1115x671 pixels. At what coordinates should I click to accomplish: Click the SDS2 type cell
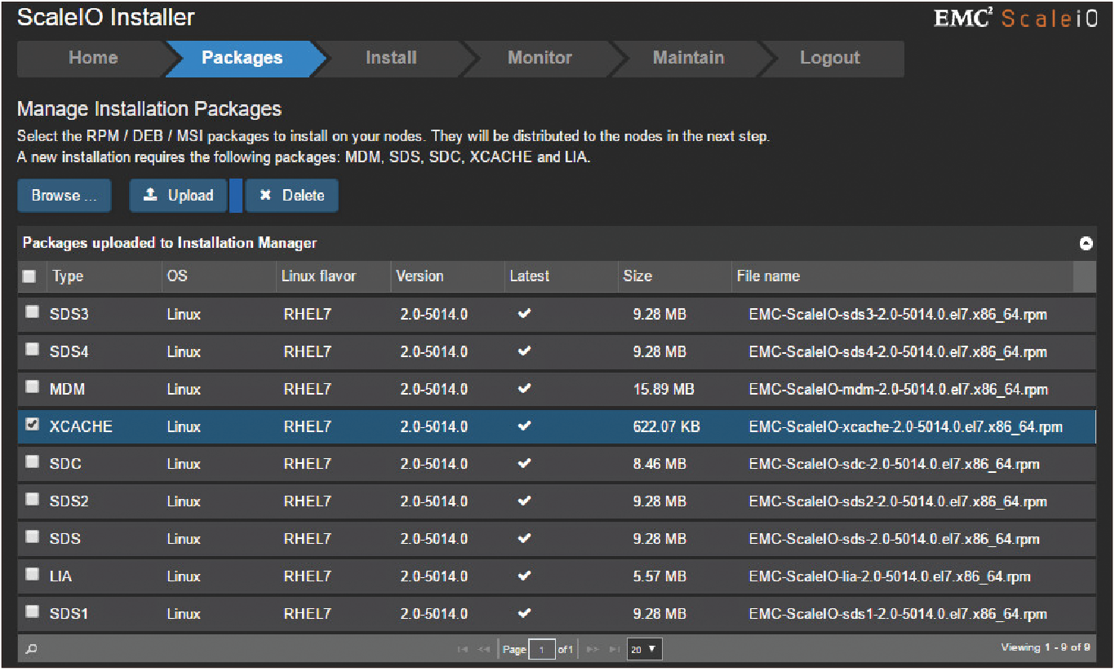[x=69, y=501]
